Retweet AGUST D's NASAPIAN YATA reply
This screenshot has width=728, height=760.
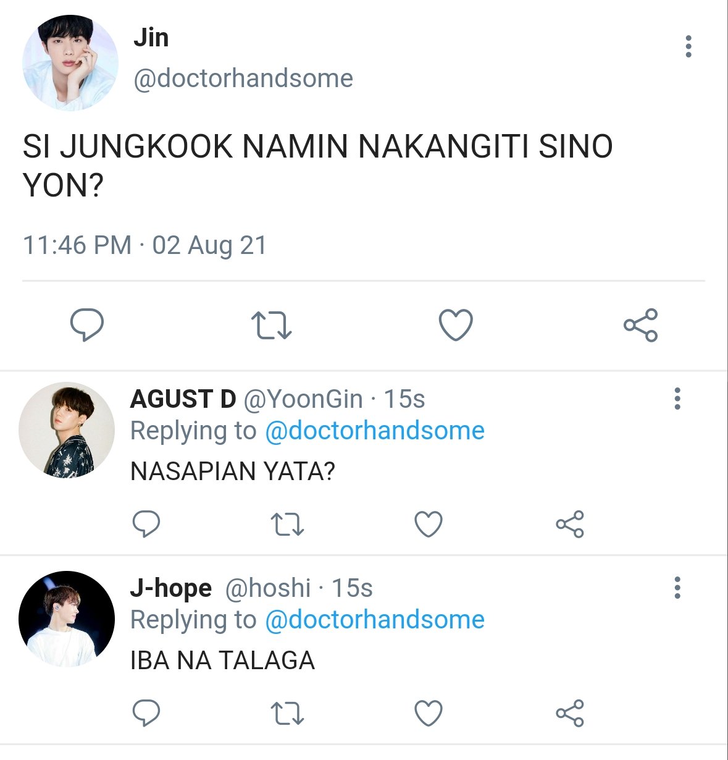[x=288, y=524]
